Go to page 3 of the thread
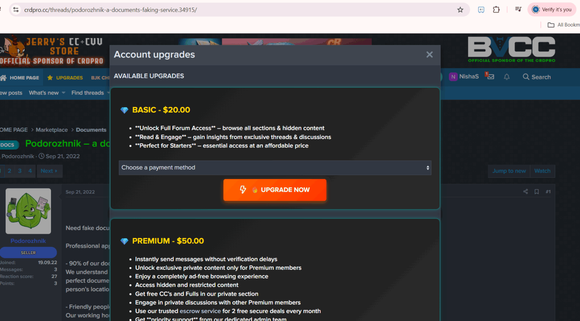Image resolution: width=580 pixels, height=321 pixels. pyautogui.click(x=20, y=171)
